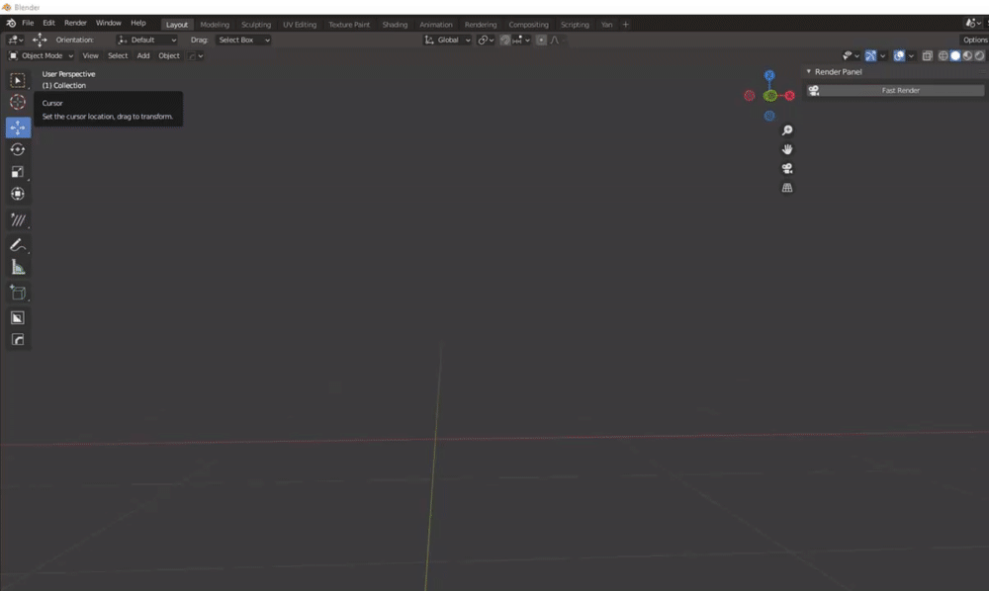The width and height of the screenshot is (989, 591).
Task: Open the viewport Select menu
Action: [x=118, y=56]
